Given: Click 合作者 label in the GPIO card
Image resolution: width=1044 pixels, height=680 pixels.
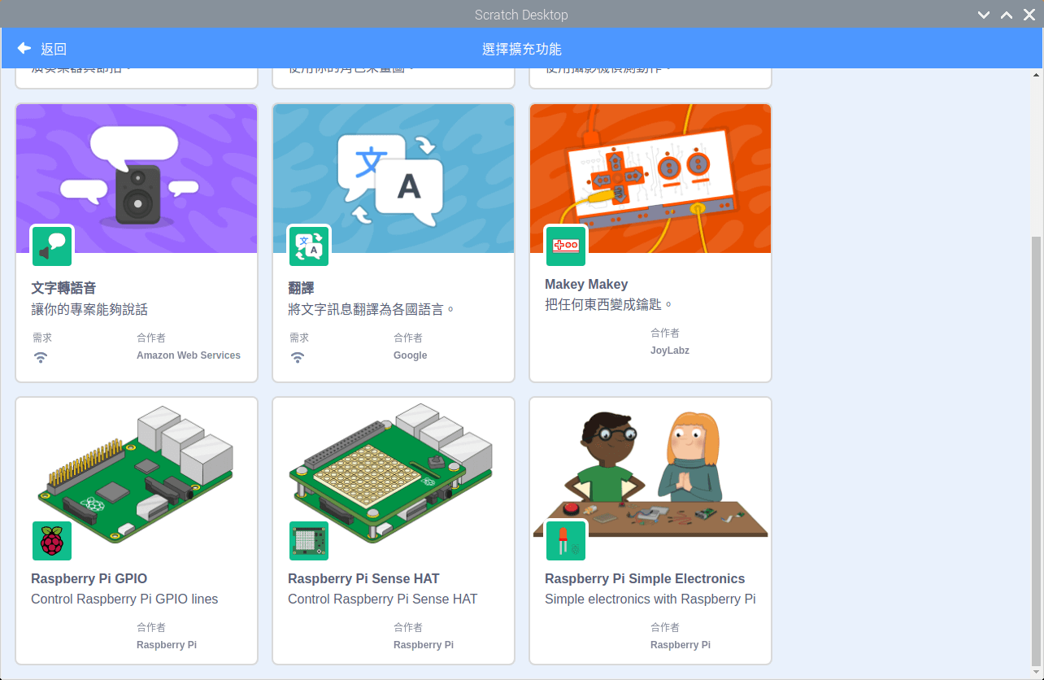Looking at the screenshot, I should point(151,627).
